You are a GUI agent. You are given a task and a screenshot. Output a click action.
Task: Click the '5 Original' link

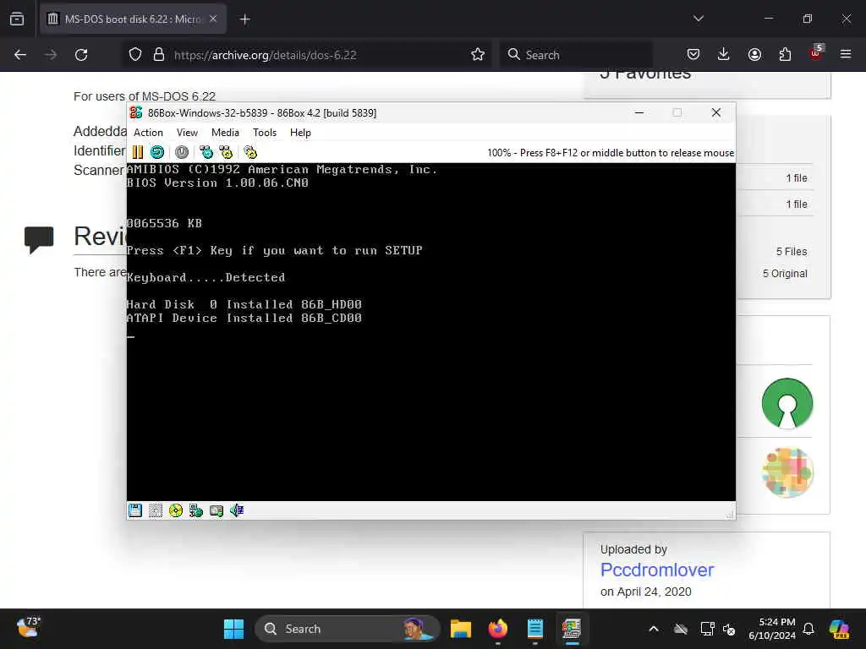pyautogui.click(x=785, y=274)
